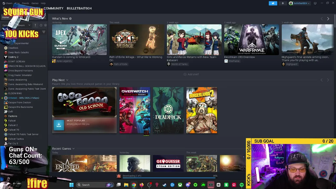The image size is (336, 189).
Task: Open Big Picture mode monitor icon
Action: click(315, 3)
